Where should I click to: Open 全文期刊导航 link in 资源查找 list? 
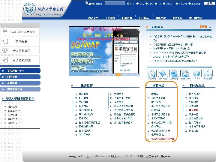(x=158, y=118)
